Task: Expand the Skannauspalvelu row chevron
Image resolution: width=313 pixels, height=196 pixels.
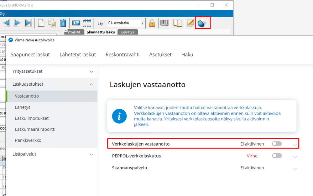Action: 295,168
